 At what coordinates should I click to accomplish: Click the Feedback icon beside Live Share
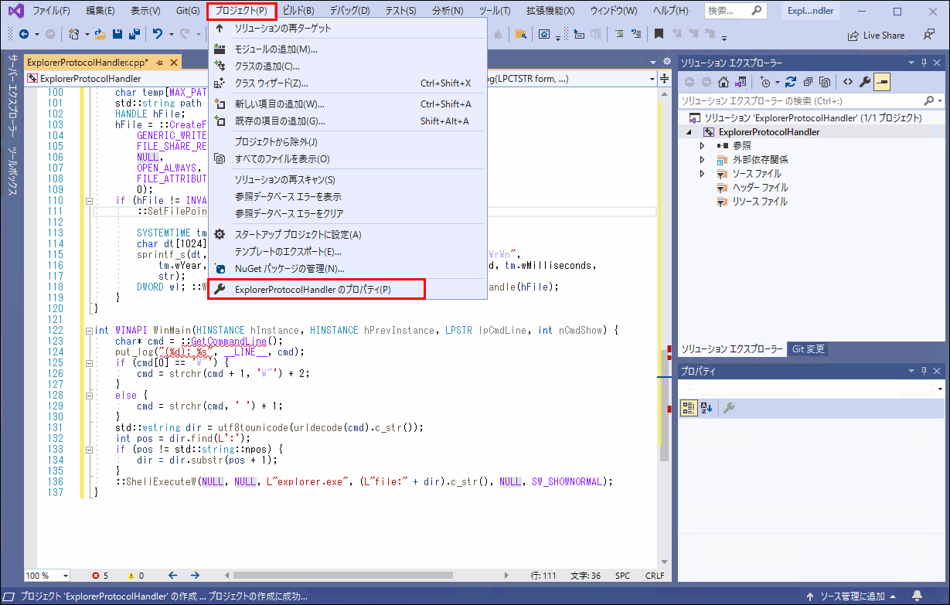pos(928,35)
